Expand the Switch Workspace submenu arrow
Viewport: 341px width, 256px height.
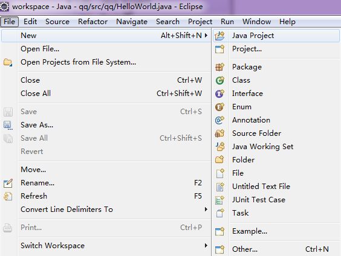(206, 246)
